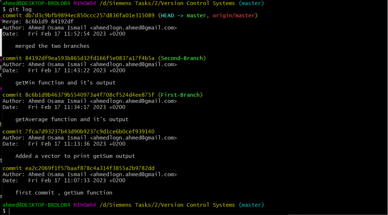Click 'ahmed@DESKTOP-BRDLDB4' in the top prompt
The height and width of the screenshot is (215, 388).
36,4
